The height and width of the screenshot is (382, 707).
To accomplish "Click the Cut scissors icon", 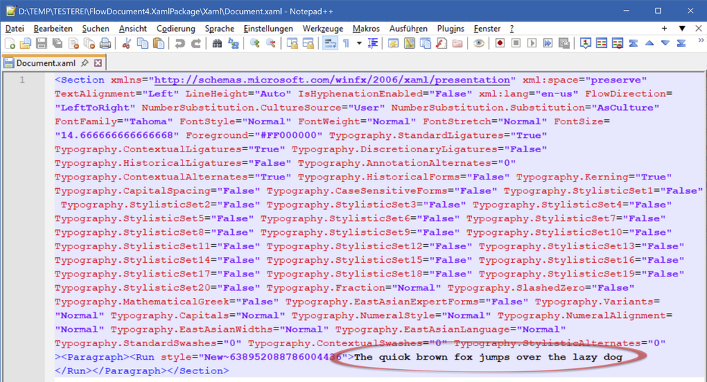I will pos(126,44).
